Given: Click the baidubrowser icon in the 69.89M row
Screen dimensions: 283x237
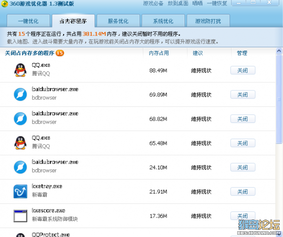Looking at the screenshot, I should [x=20, y=94].
